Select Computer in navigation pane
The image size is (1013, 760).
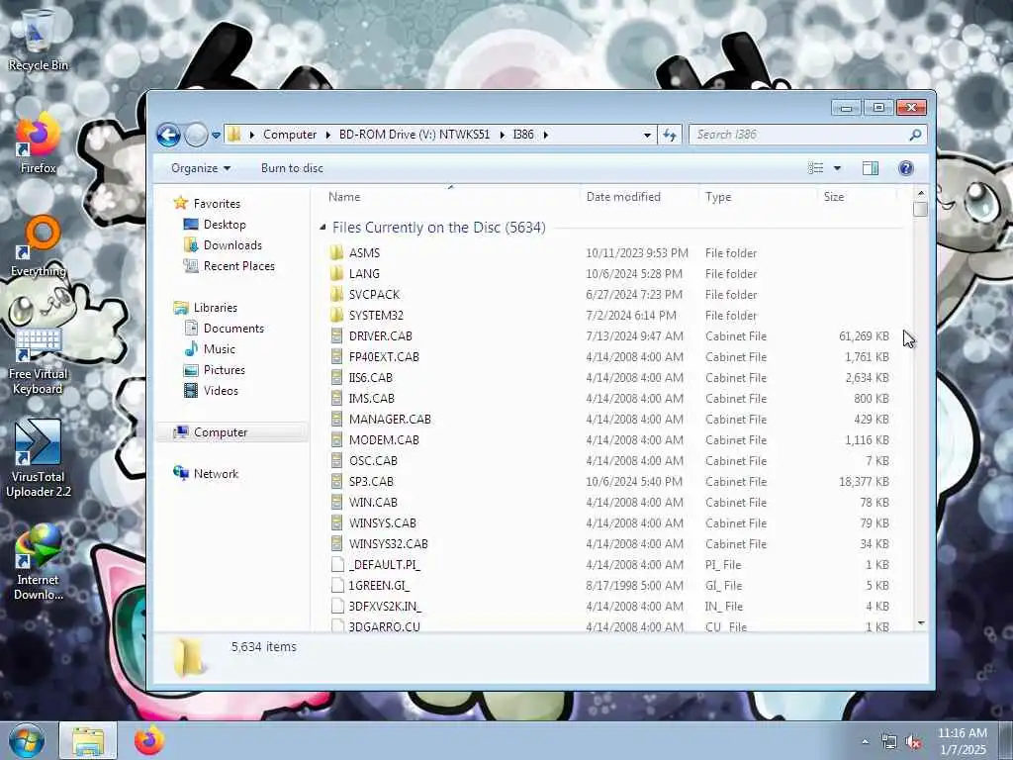coord(221,432)
